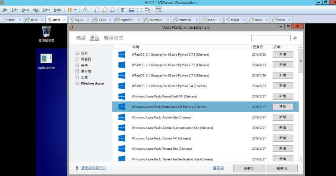This screenshot has height=176, width=336.
Task: Open the Tabs menu
Action: pos(46,9)
